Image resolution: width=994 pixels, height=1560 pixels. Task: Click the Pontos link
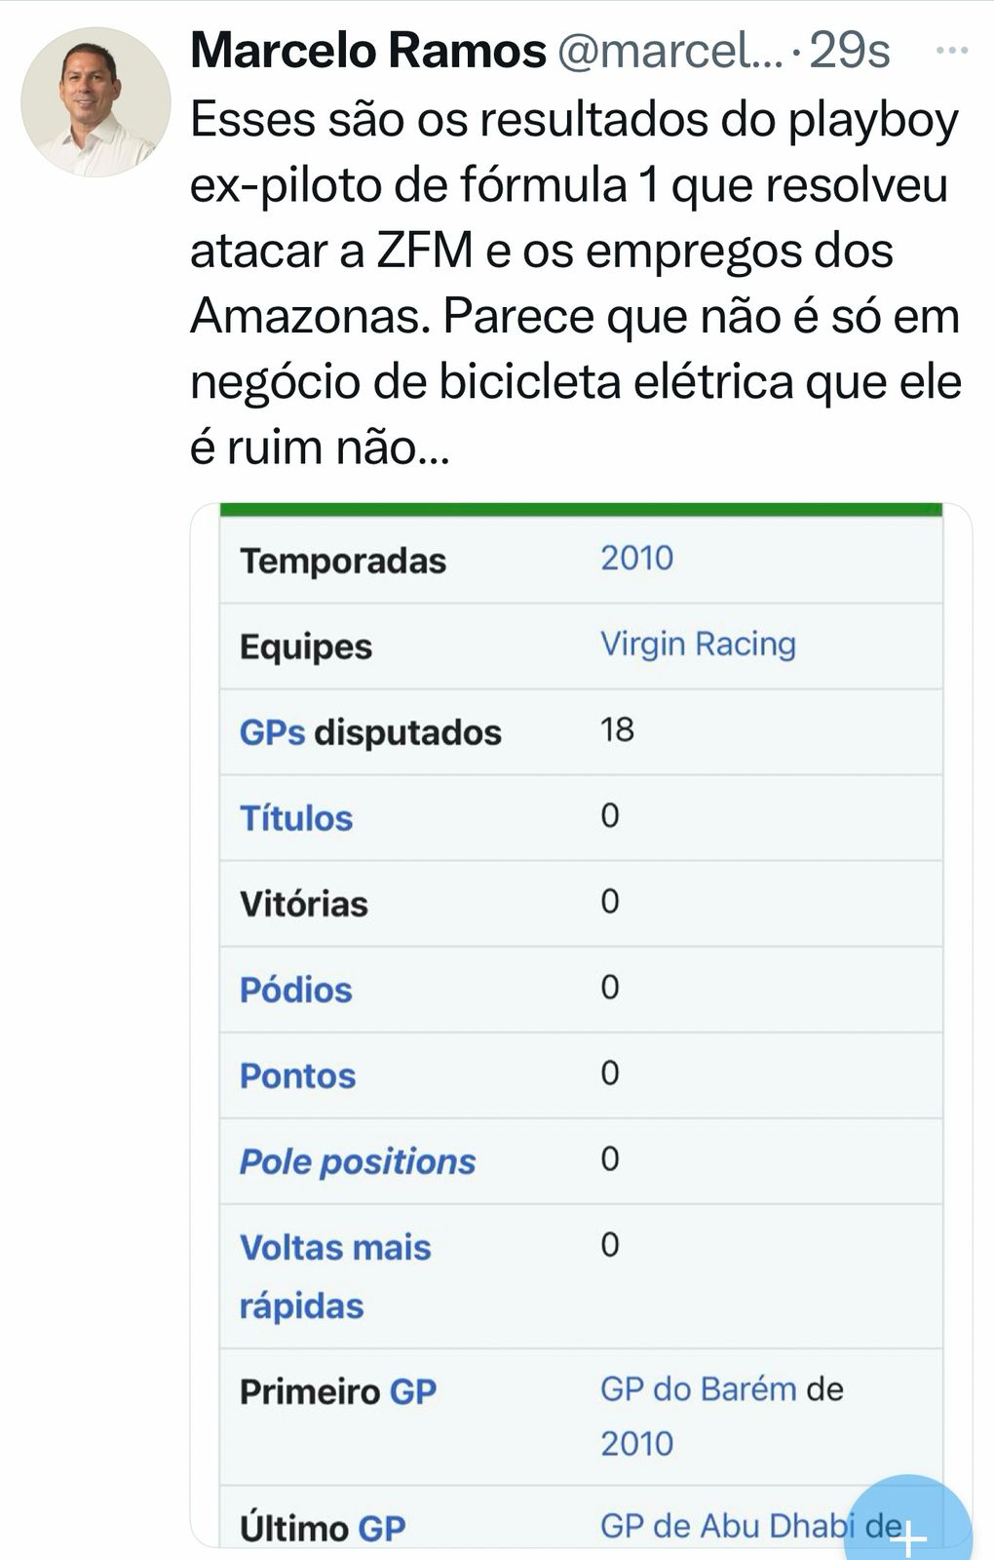[x=297, y=1075]
